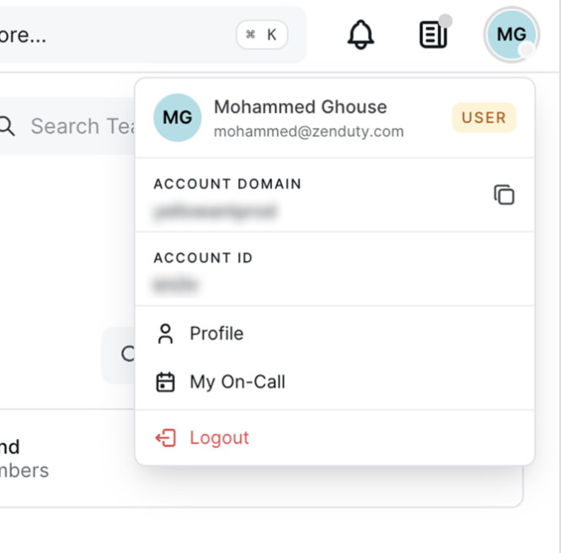The height and width of the screenshot is (553, 561).
Task: Click the blurred account domain text
Action: [215, 212]
